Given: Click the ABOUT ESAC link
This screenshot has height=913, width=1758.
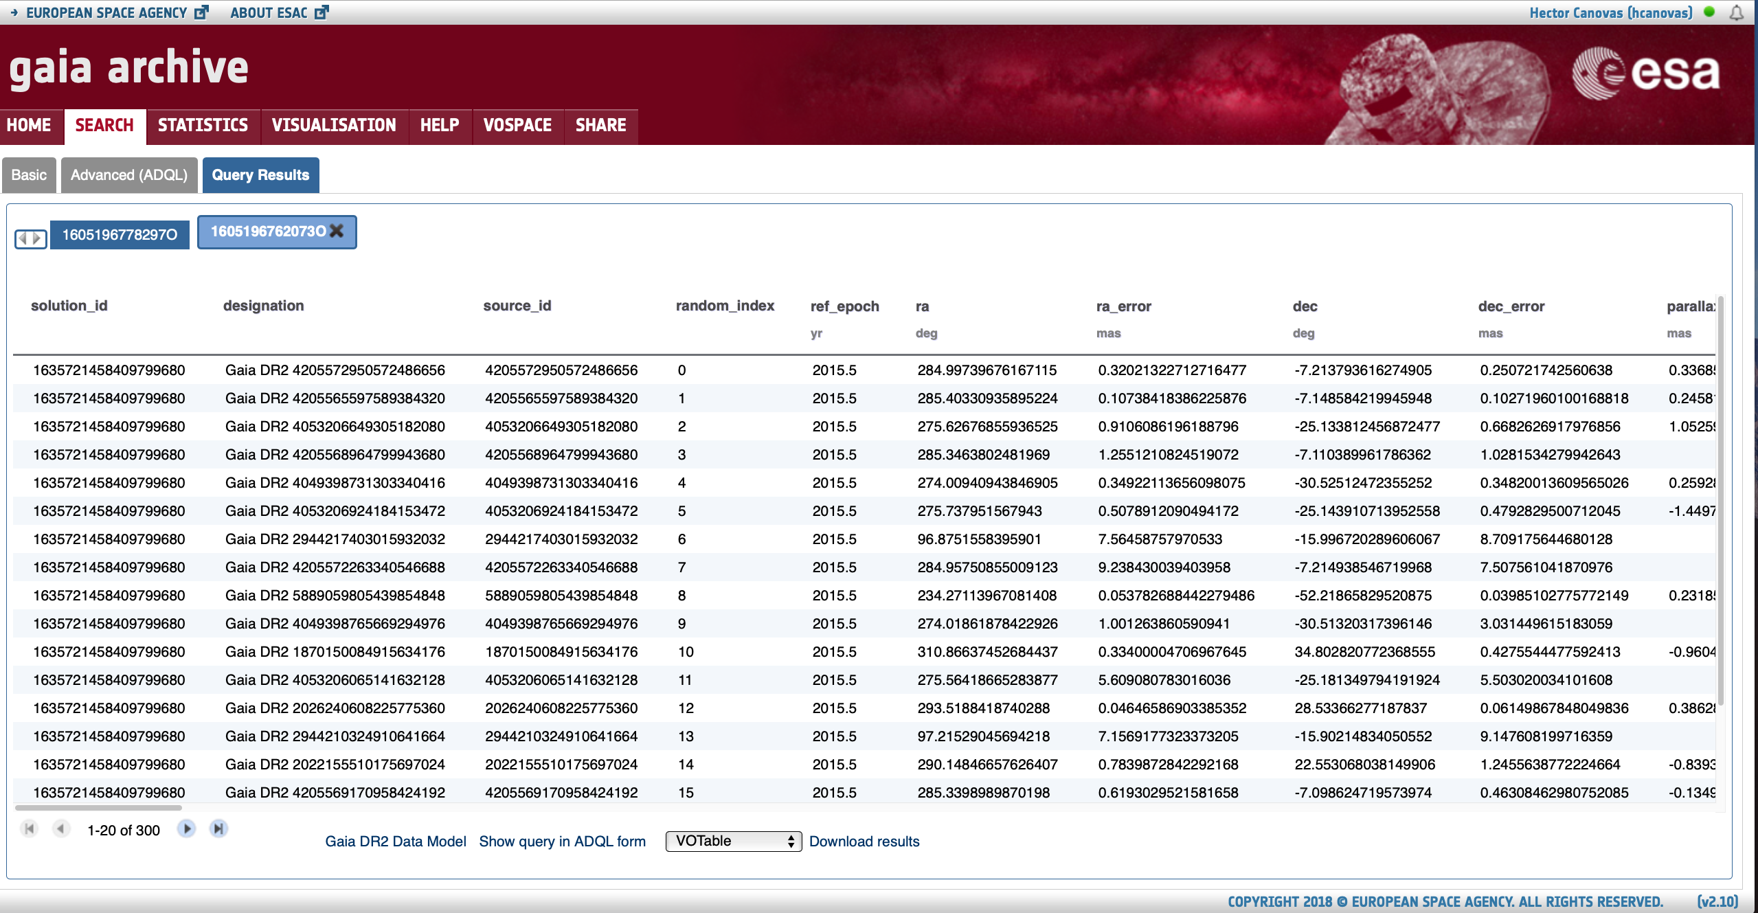Looking at the screenshot, I should click(269, 12).
